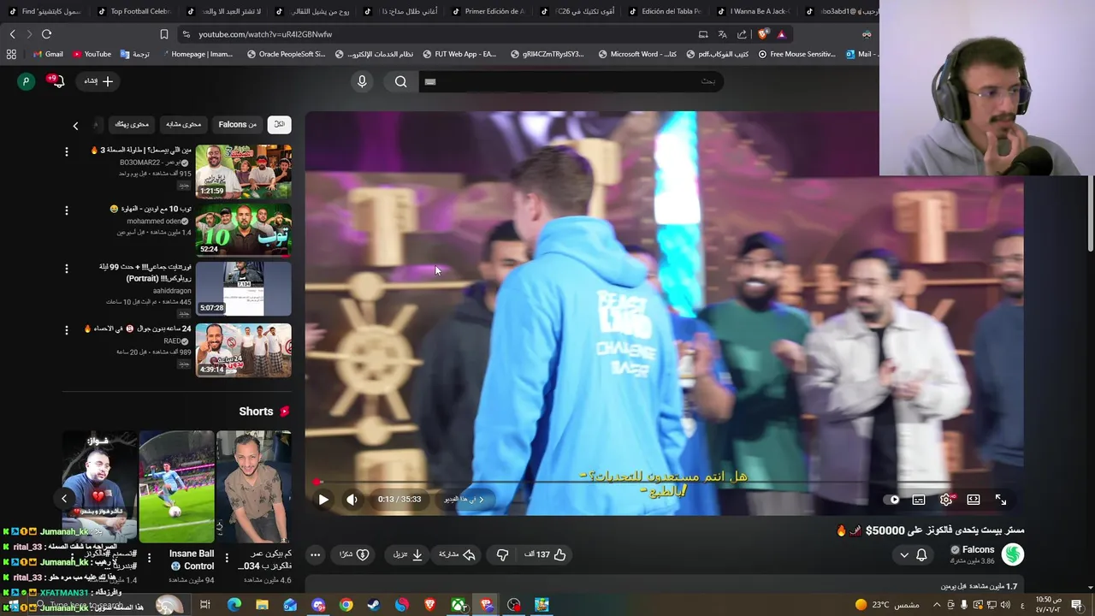Open the YouTube bookmark
1095x616 pixels.
(92, 54)
